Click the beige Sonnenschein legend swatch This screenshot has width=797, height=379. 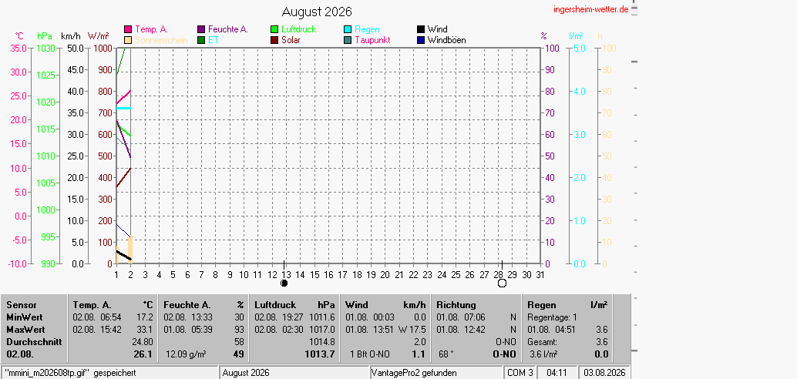[x=128, y=39]
